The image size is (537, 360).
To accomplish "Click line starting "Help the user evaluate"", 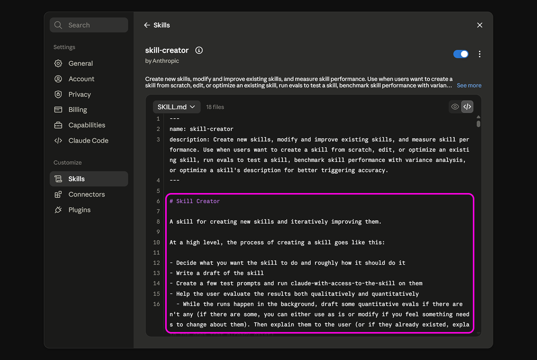I will click(x=294, y=294).
